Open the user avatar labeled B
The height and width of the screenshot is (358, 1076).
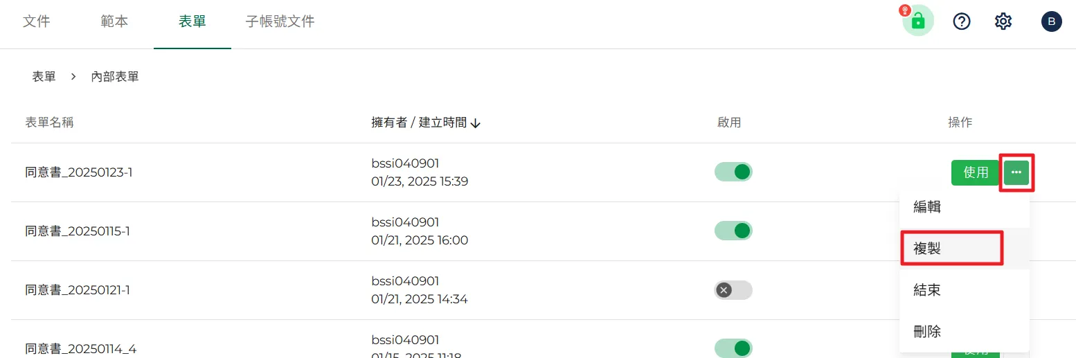(1051, 21)
